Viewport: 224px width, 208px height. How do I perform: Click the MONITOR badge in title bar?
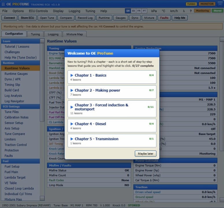pyautogui.click(x=207, y=4)
